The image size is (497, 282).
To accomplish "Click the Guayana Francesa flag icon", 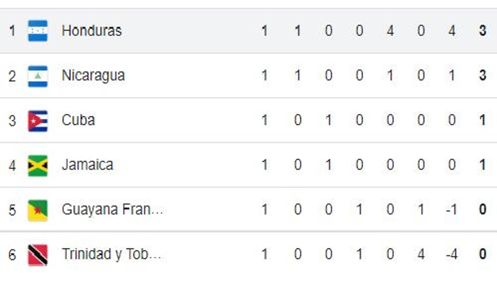I will click(38, 210).
